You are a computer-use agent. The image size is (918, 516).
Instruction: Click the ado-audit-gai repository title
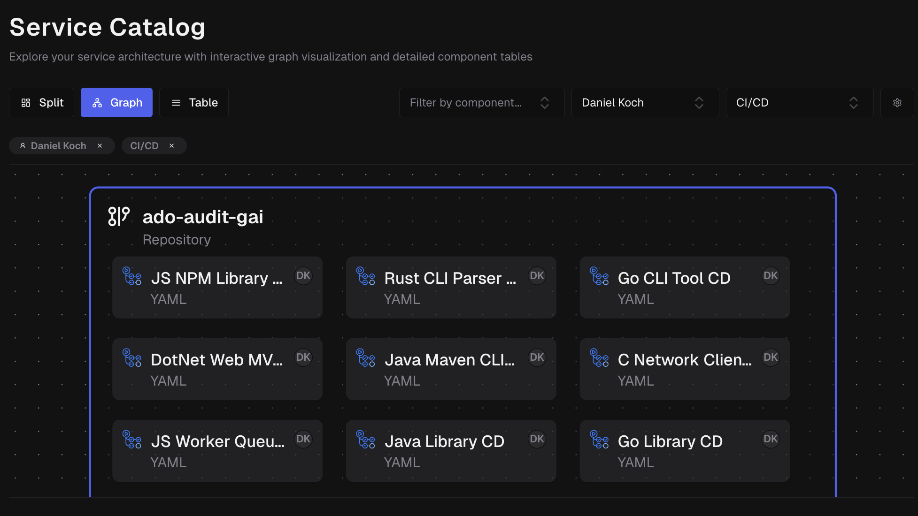point(202,217)
